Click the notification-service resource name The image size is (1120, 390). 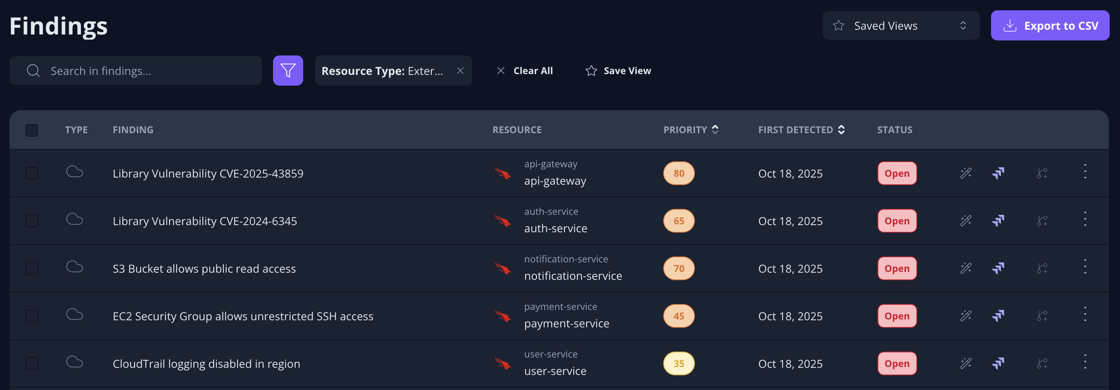pyautogui.click(x=573, y=276)
